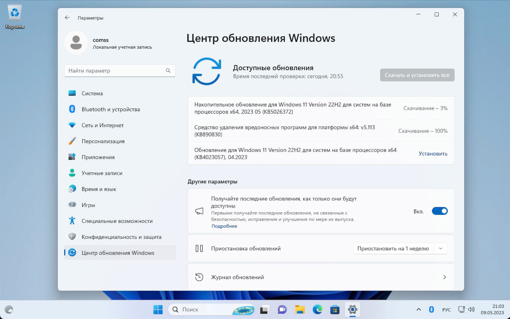The height and width of the screenshot is (319, 510).
Task: Click the weather widget icon on the taskbar
Action: coord(9,309)
